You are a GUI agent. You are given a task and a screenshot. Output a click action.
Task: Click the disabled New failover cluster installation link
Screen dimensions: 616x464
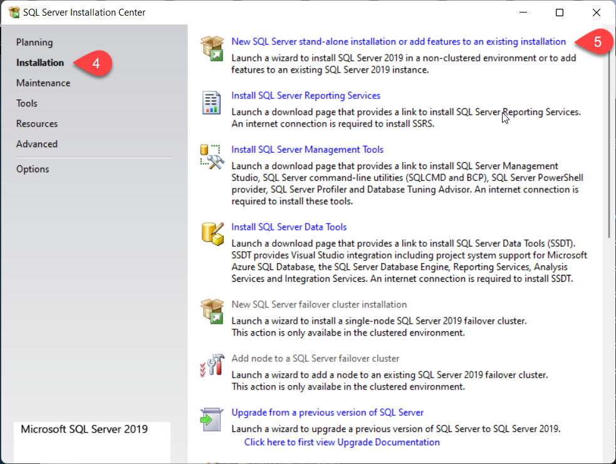tap(319, 304)
